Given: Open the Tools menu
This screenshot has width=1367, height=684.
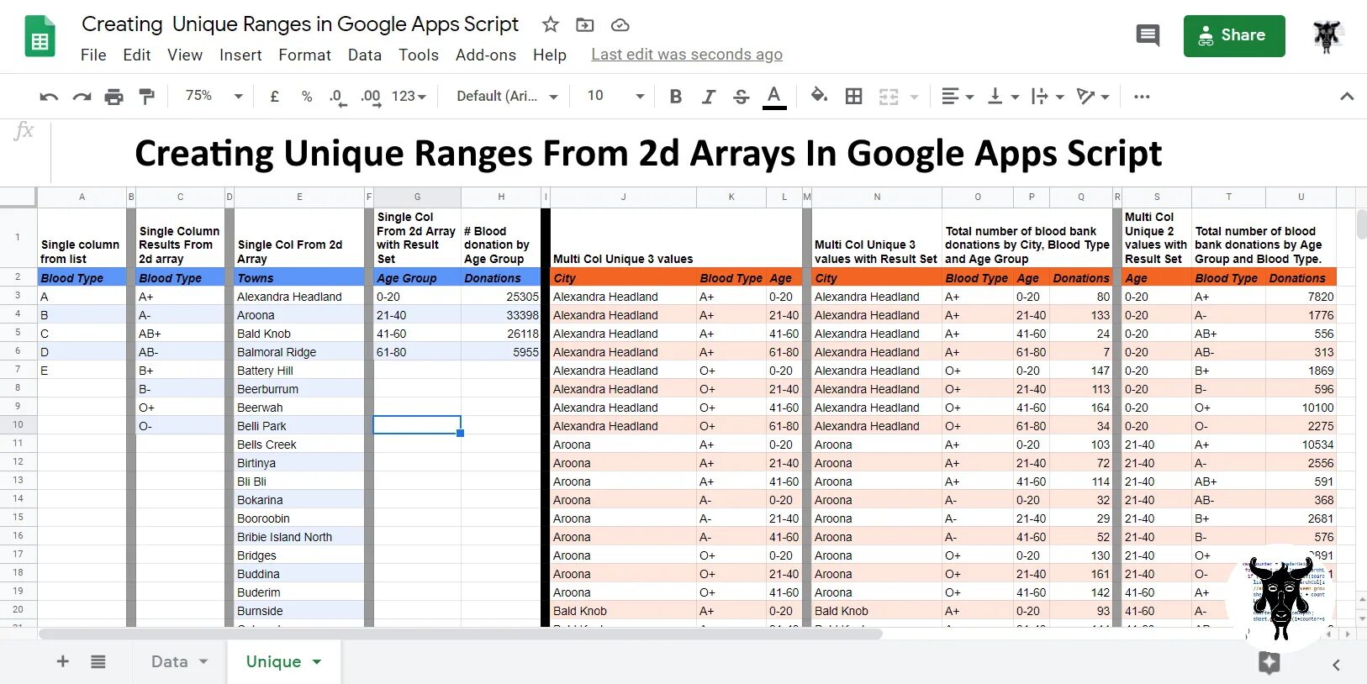Looking at the screenshot, I should pyautogui.click(x=419, y=55).
